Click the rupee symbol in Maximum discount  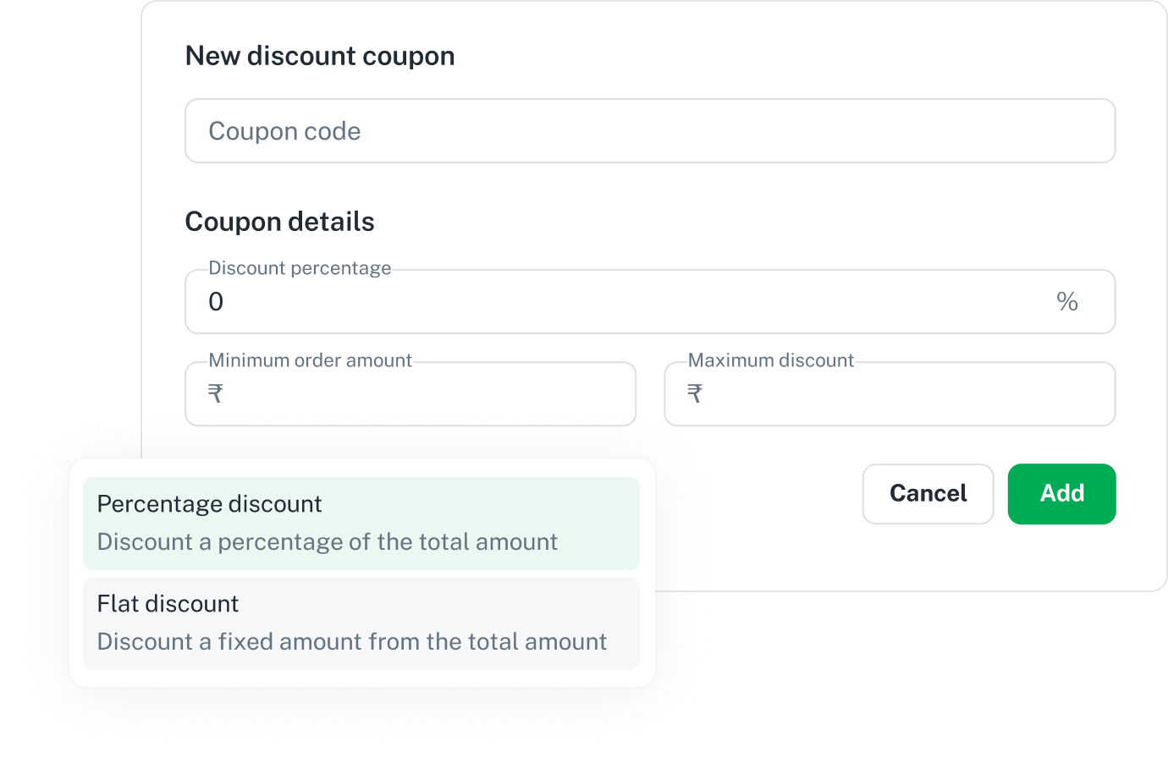695,394
